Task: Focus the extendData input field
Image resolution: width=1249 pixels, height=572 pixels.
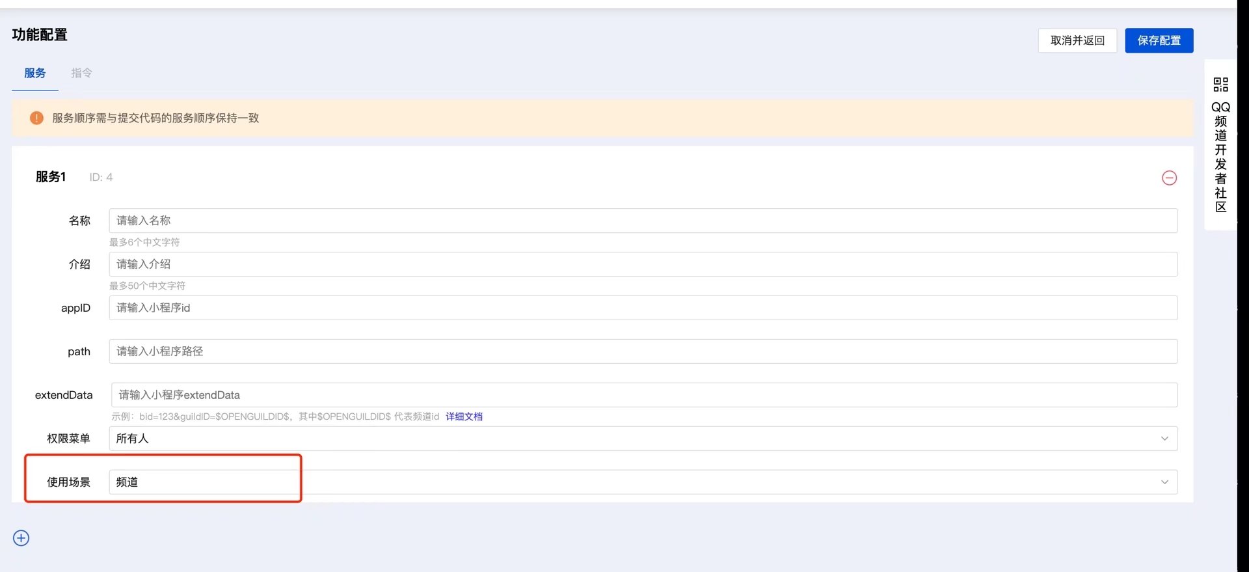Action: point(644,395)
